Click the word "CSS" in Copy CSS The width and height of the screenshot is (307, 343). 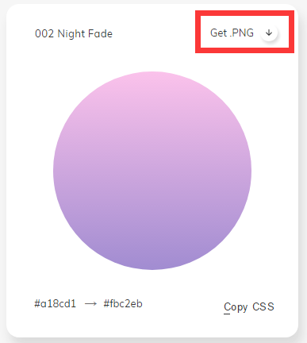click(263, 306)
